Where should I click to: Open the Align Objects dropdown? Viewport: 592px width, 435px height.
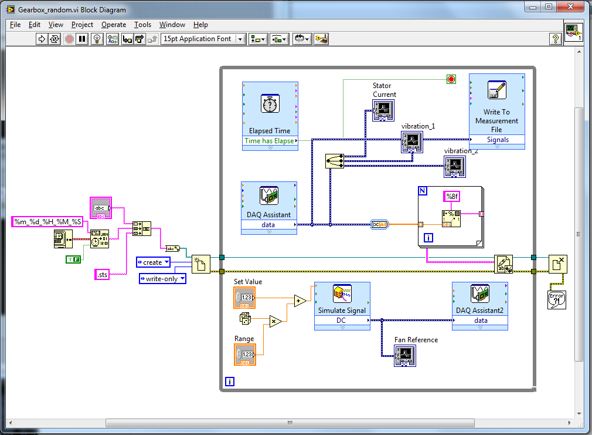(258, 39)
